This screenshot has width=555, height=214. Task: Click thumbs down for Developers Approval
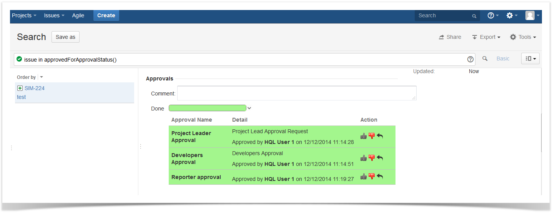[372, 158]
